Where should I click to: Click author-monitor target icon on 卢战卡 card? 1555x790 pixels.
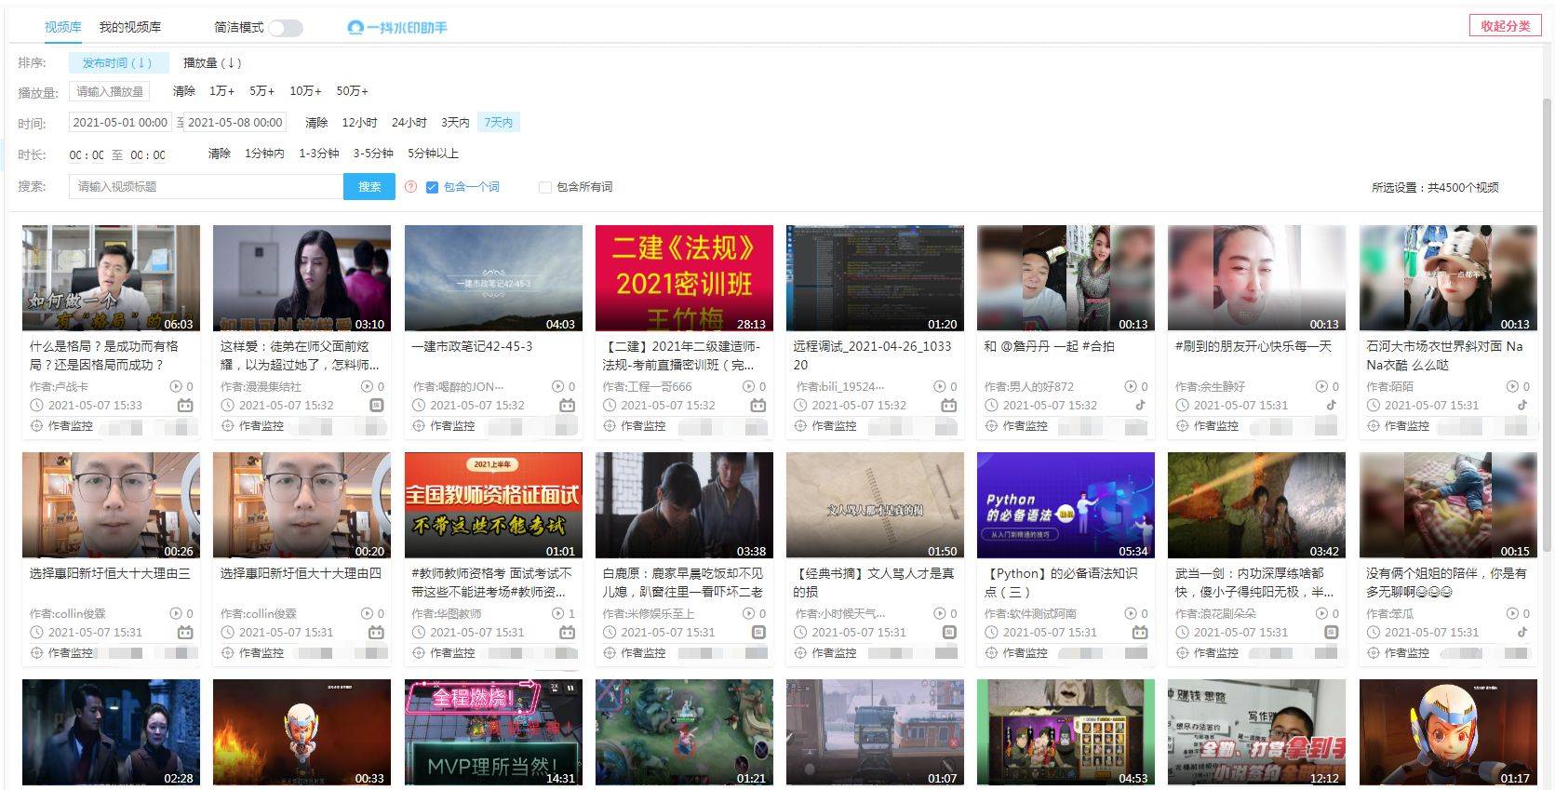(37, 426)
